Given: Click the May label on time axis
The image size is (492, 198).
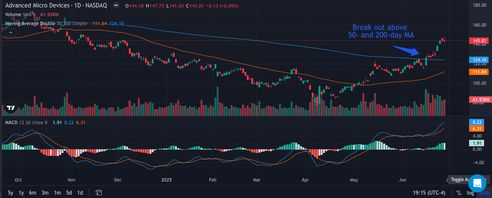Looking at the screenshot, I should click(x=354, y=180).
